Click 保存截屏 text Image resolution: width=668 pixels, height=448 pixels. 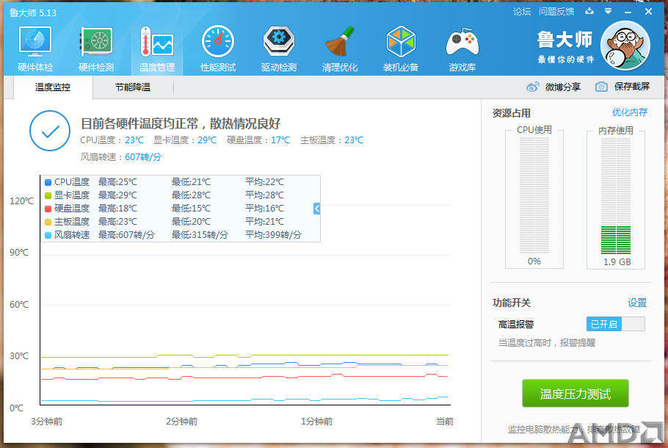click(632, 87)
